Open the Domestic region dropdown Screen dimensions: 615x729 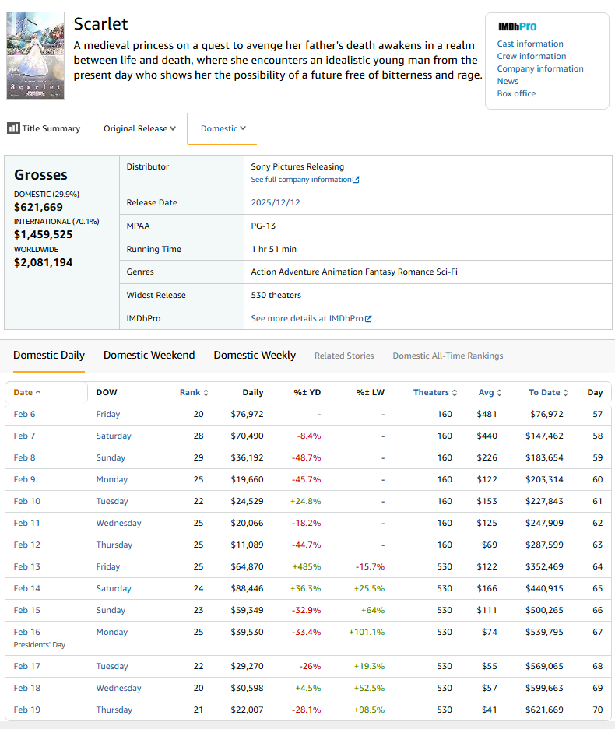point(223,128)
